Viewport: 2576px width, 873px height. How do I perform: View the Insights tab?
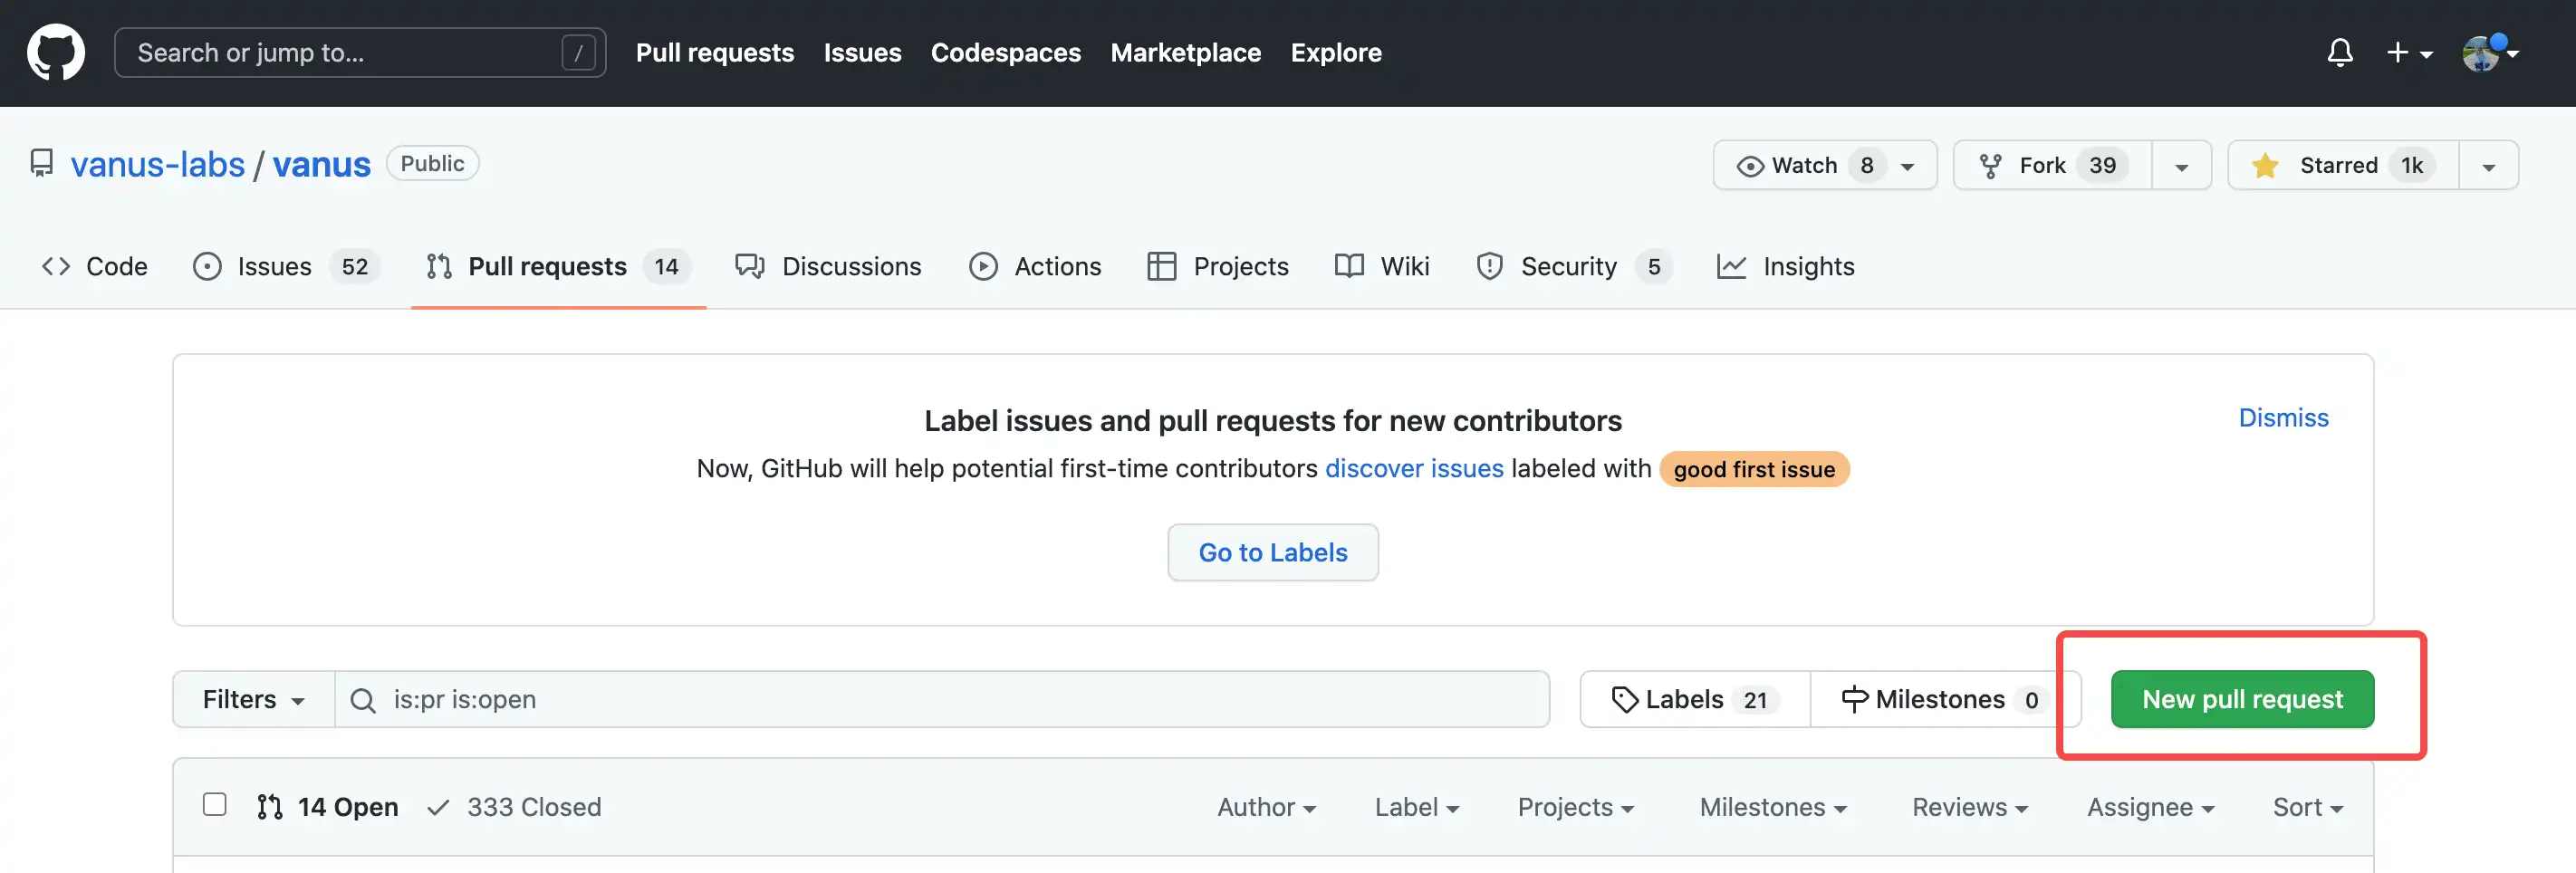pyautogui.click(x=1785, y=266)
